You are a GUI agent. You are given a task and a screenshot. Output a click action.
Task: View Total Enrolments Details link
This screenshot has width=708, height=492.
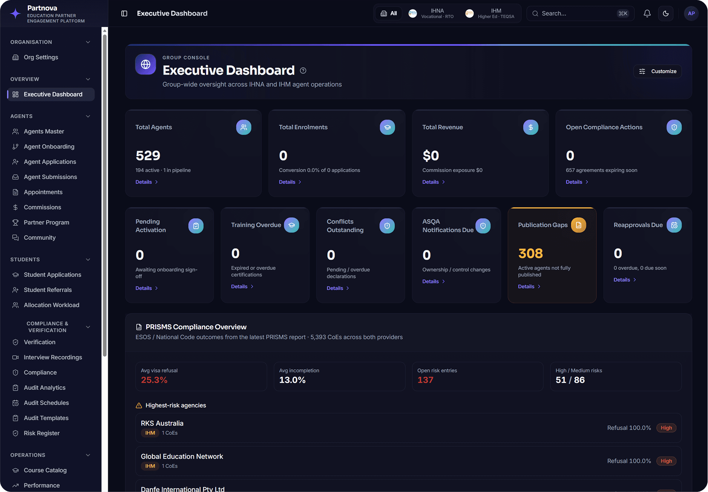(x=290, y=182)
